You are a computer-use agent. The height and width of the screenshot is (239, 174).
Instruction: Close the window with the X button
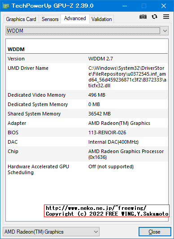pos(164,6)
